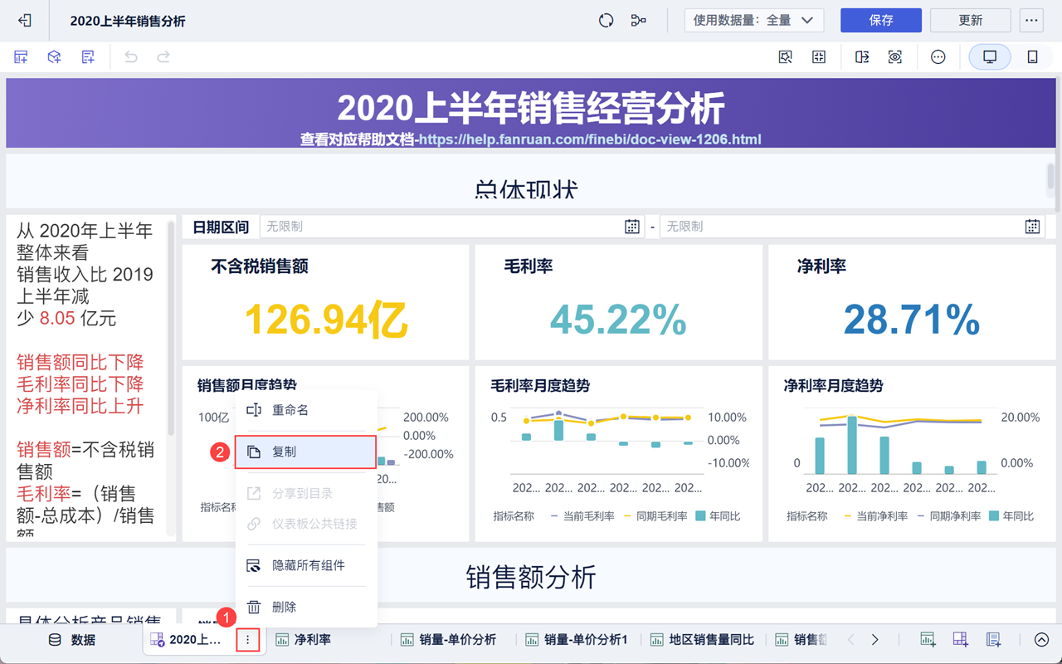This screenshot has width=1062, height=664.
Task: Switch to mobile layout view
Action: (x=1032, y=57)
